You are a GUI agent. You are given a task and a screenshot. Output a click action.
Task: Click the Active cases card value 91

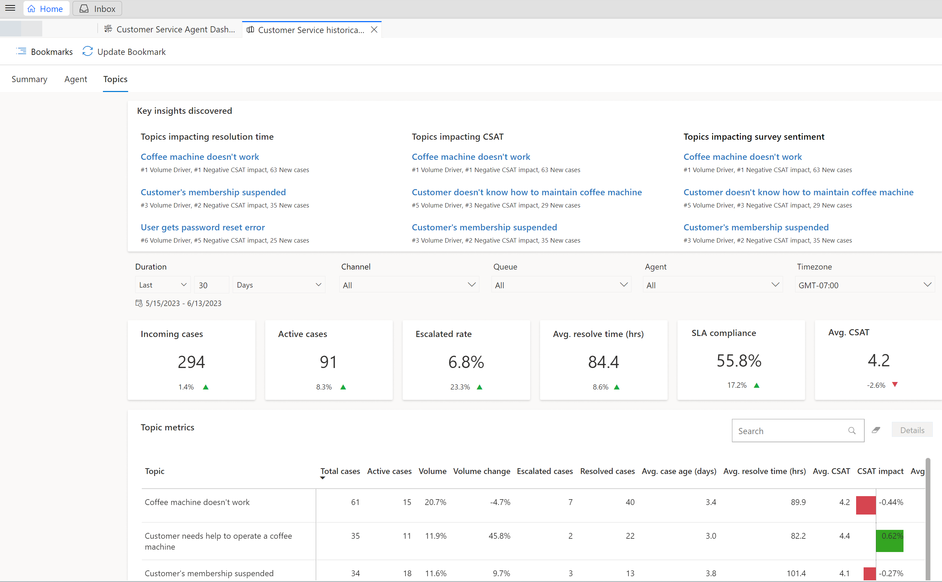click(329, 362)
